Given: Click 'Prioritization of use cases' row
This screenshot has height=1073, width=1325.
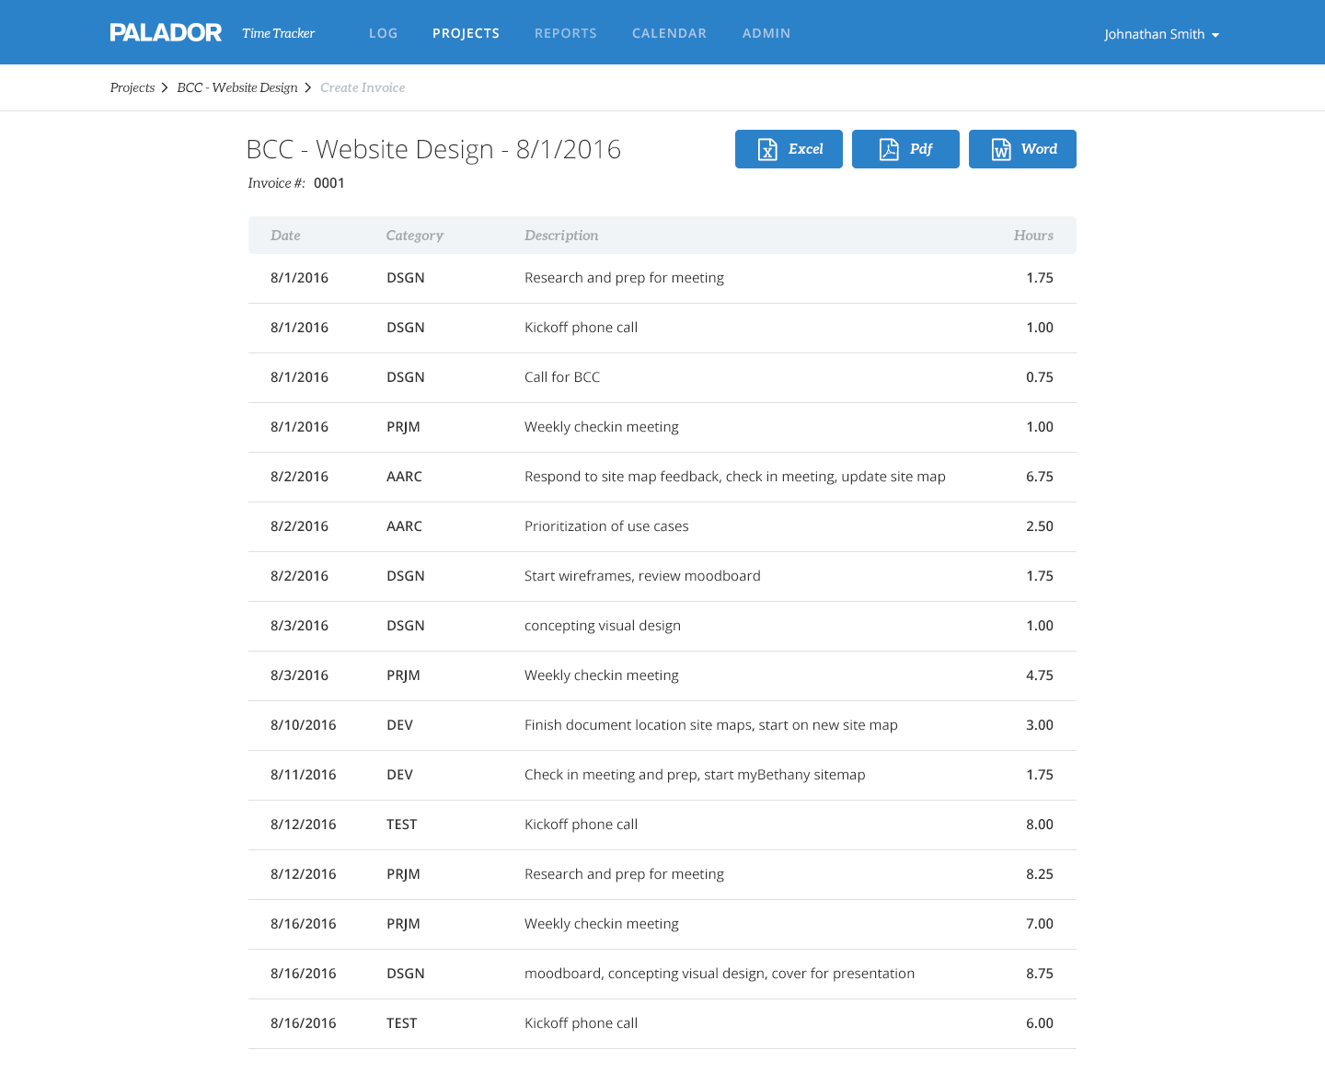Looking at the screenshot, I should [662, 526].
